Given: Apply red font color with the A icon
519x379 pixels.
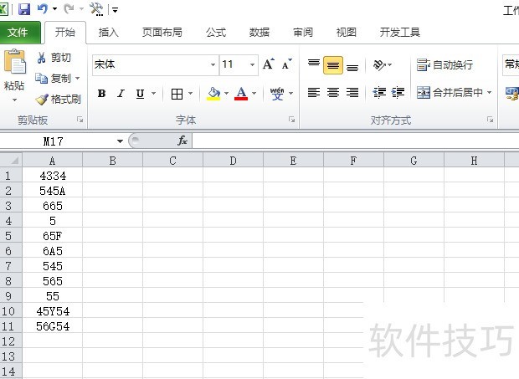Looking at the screenshot, I should (241, 94).
